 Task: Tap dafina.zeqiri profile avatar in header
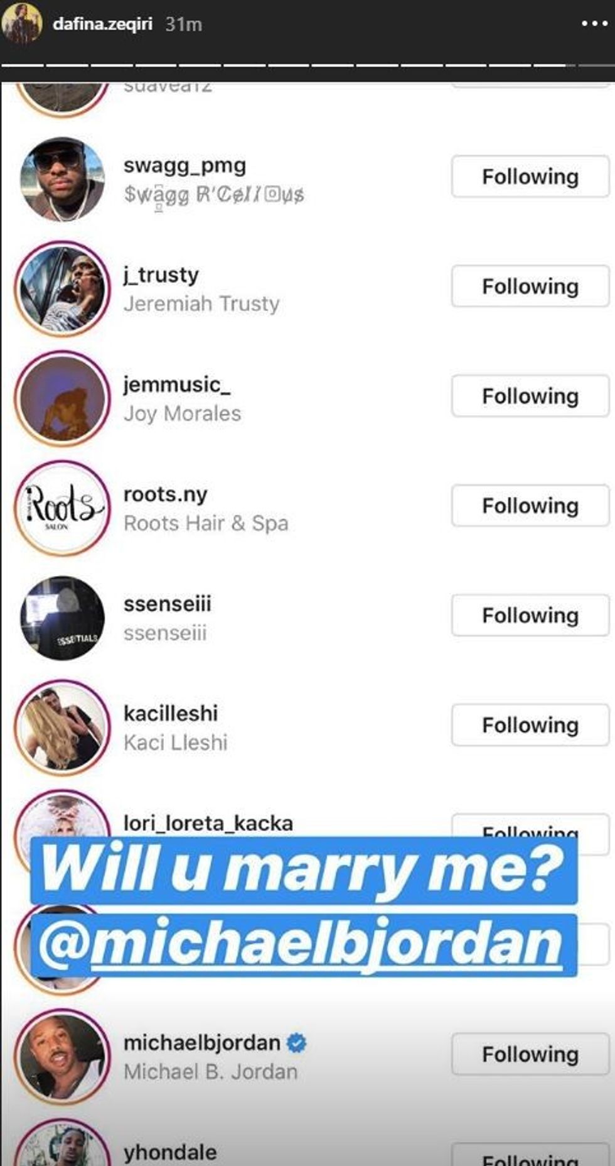pyautogui.click(x=21, y=25)
